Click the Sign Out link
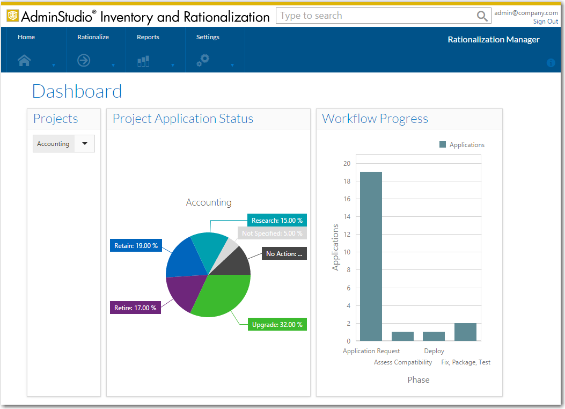Viewport: 565px width, 409px height. 546,21
